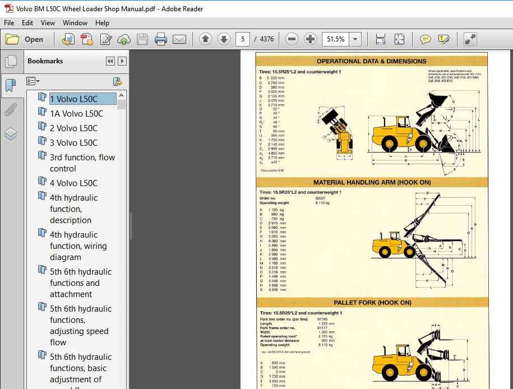This screenshot has width=513, height=389.
Task: Click the navigation pane splitter handle
Action: tap(131, 226)
